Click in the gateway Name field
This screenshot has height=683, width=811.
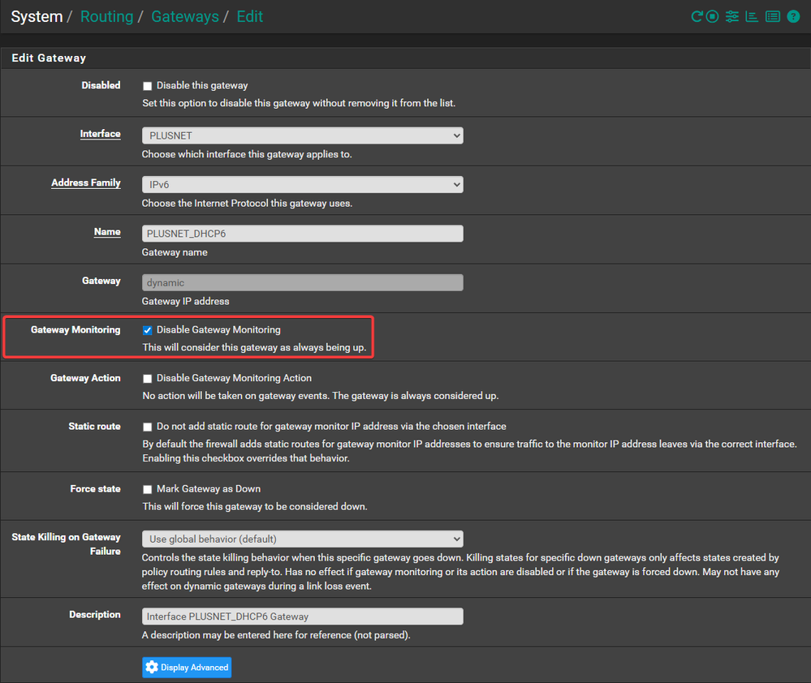click(302, 234)
